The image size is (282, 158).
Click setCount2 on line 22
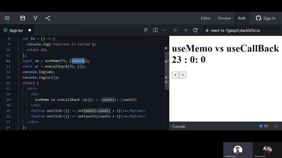click(87, 116)
